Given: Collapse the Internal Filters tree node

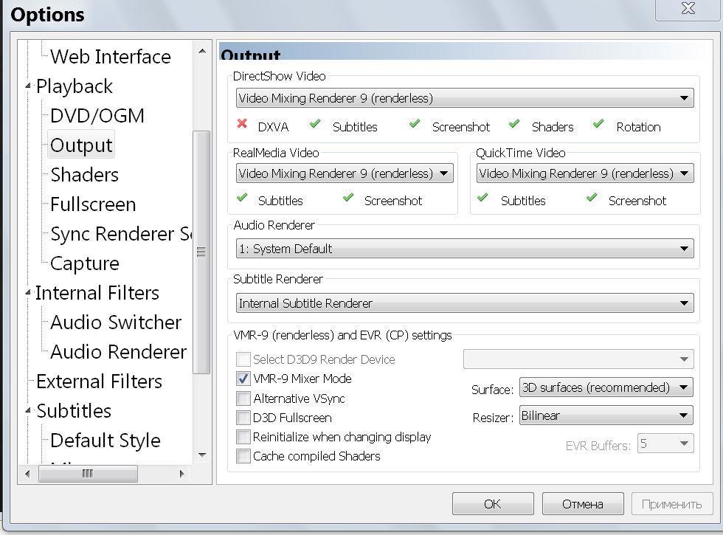Looking at the screenshot, I should [28, 294].
